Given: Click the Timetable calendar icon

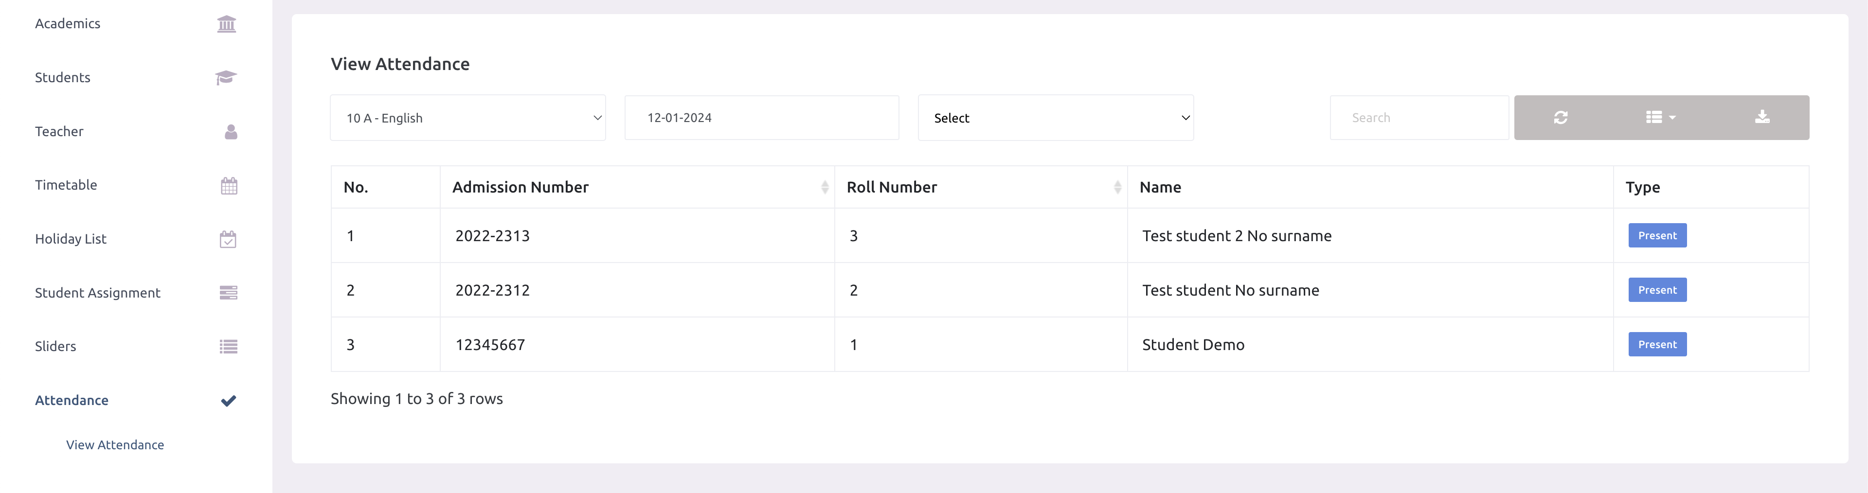Looking at the screenshot, I should pyautogui.click(x=229, y=186).
